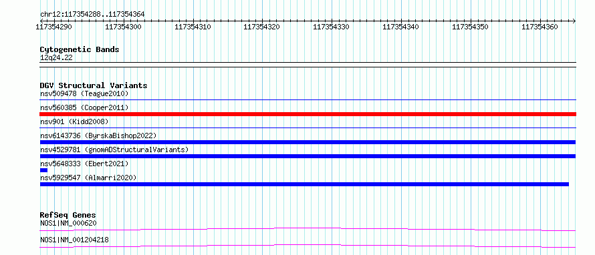Open the NOS1|NM_000620 transcript label
595x255 pixels.
(68, 223)
